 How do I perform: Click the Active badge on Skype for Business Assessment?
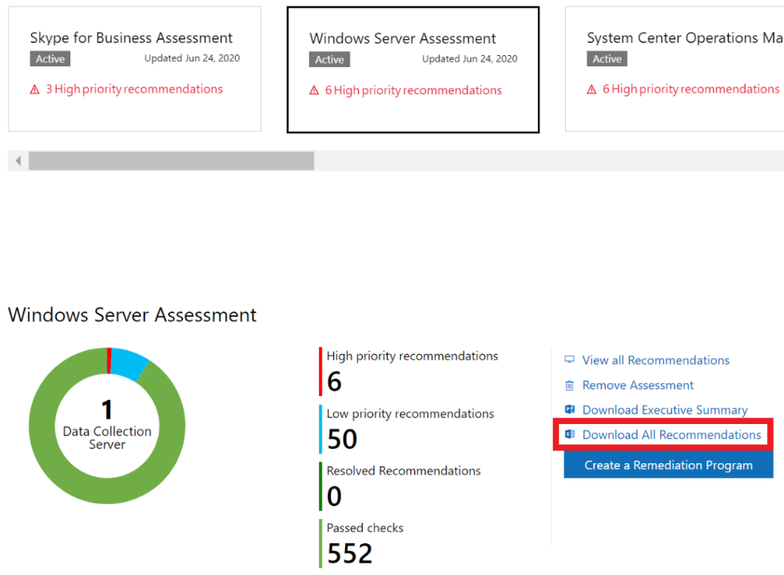click(50, 58)
